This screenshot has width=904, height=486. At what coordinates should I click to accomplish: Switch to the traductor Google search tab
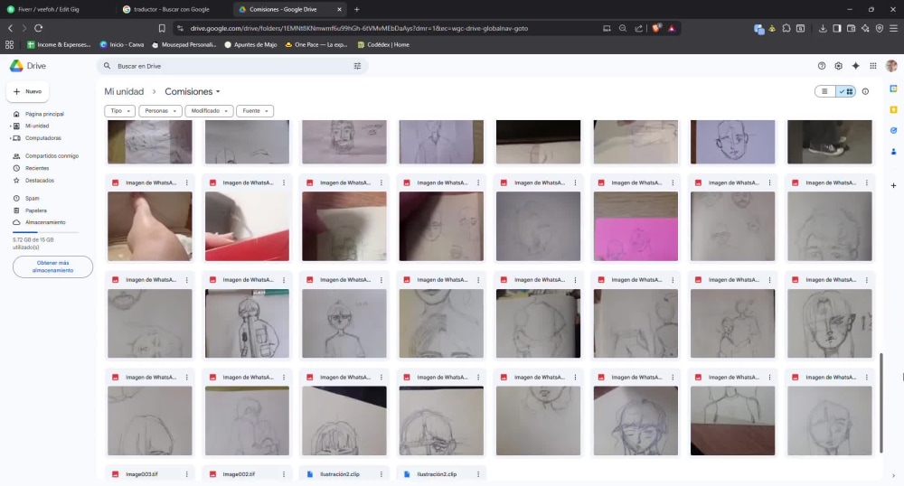173,9
